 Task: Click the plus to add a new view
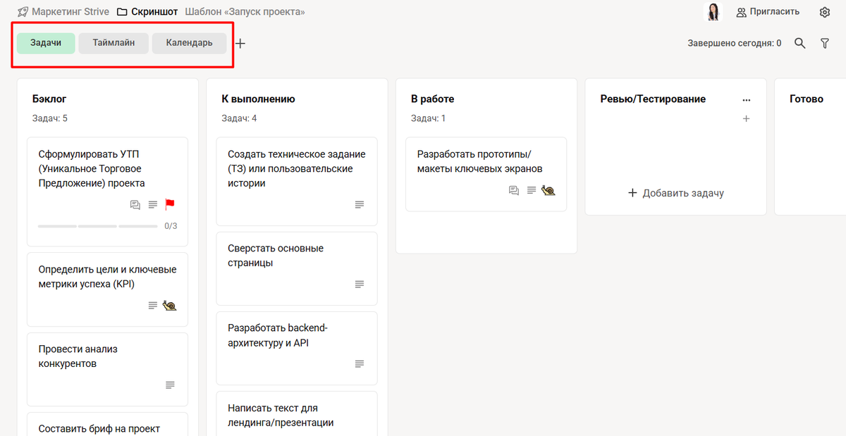click(x=240, y=43)
